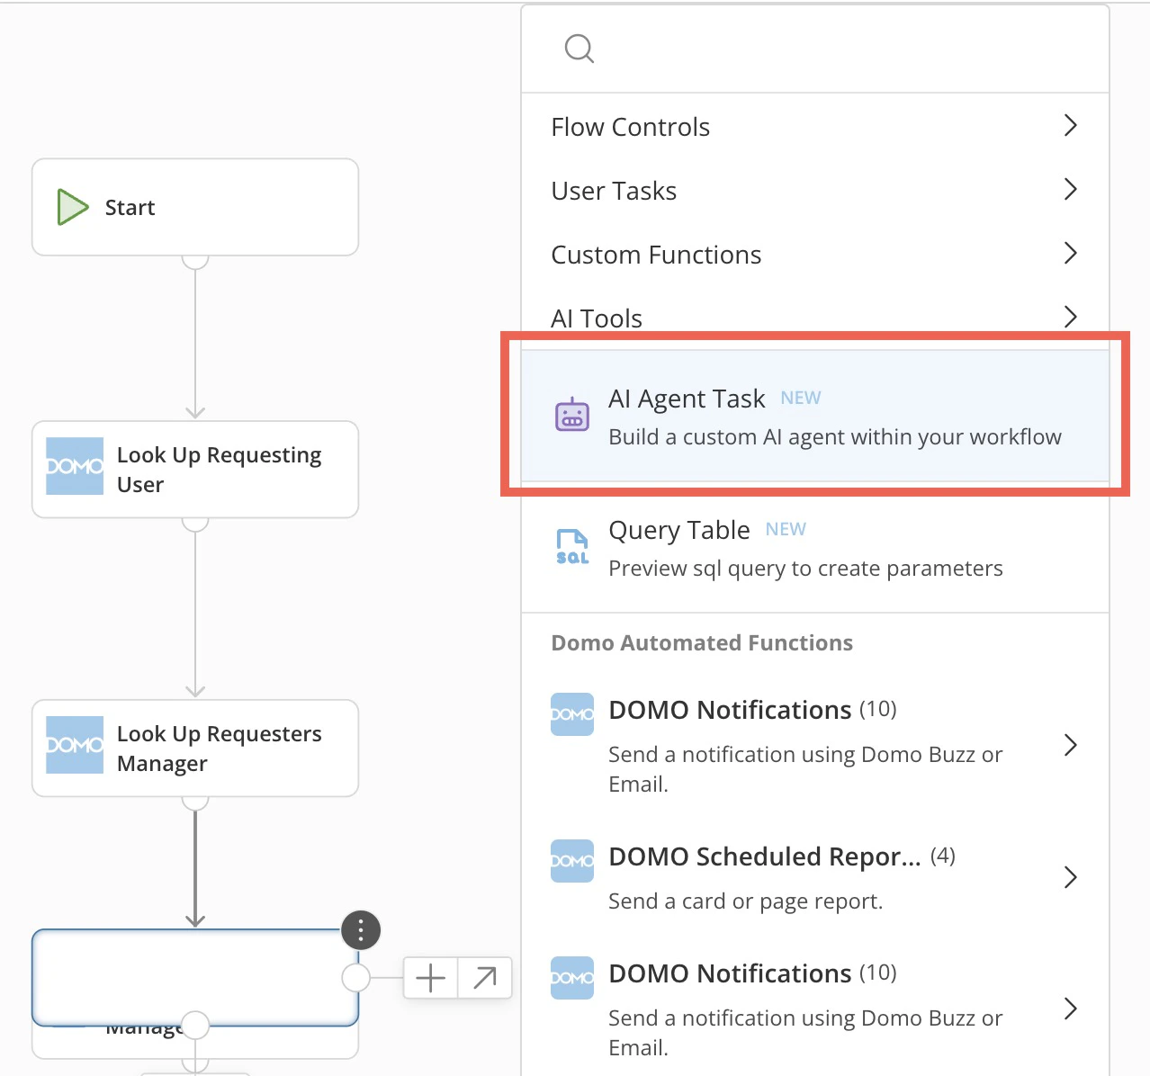Select the Query Table option

(815, 548)
